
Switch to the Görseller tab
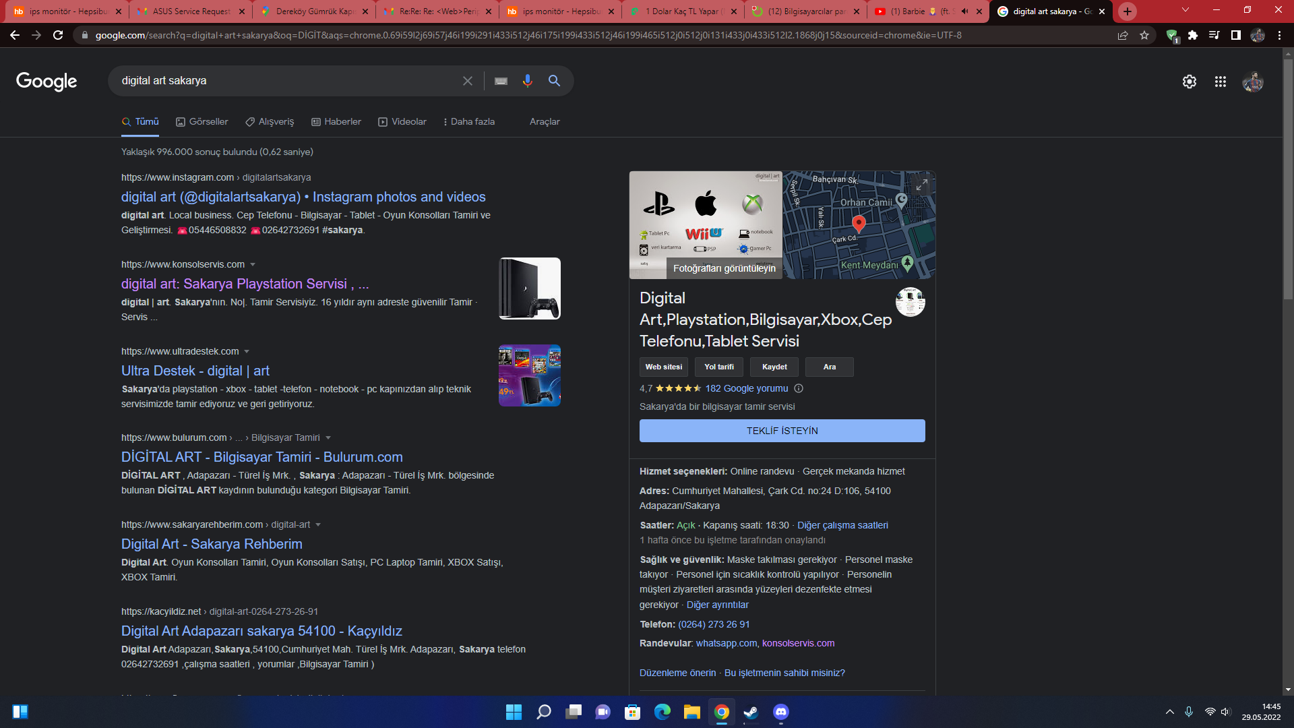point(202,122)
